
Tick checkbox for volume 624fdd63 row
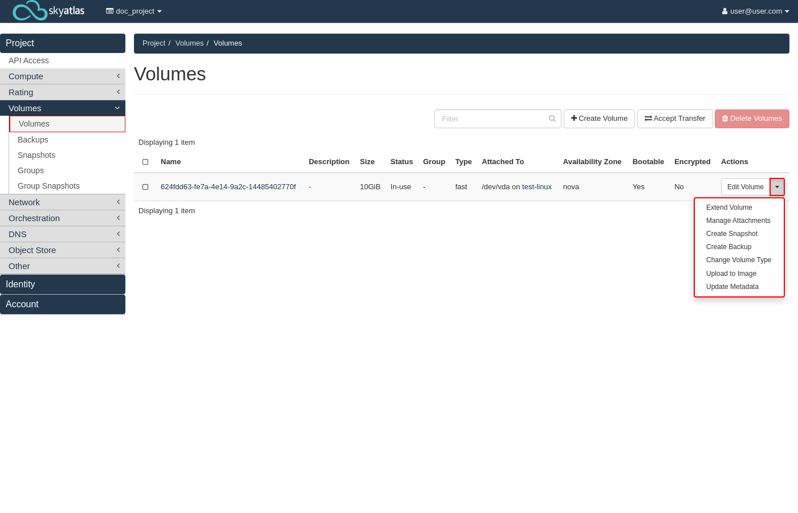tap(145, 187)
